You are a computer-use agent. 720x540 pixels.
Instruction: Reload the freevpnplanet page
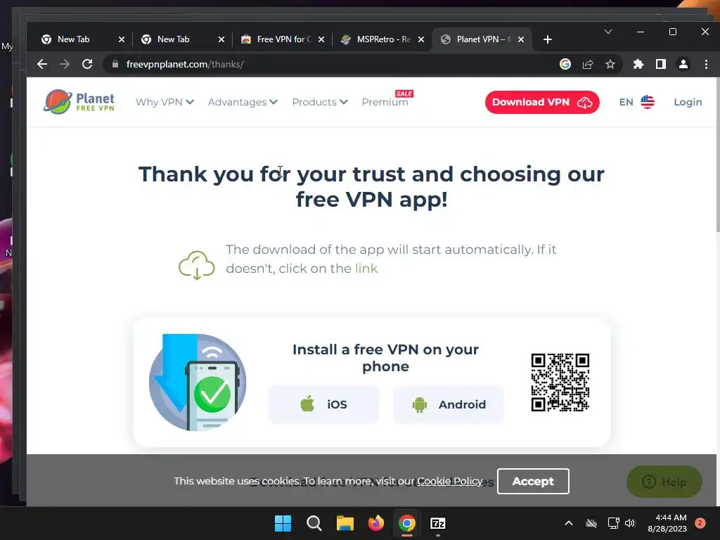(87, 64)
